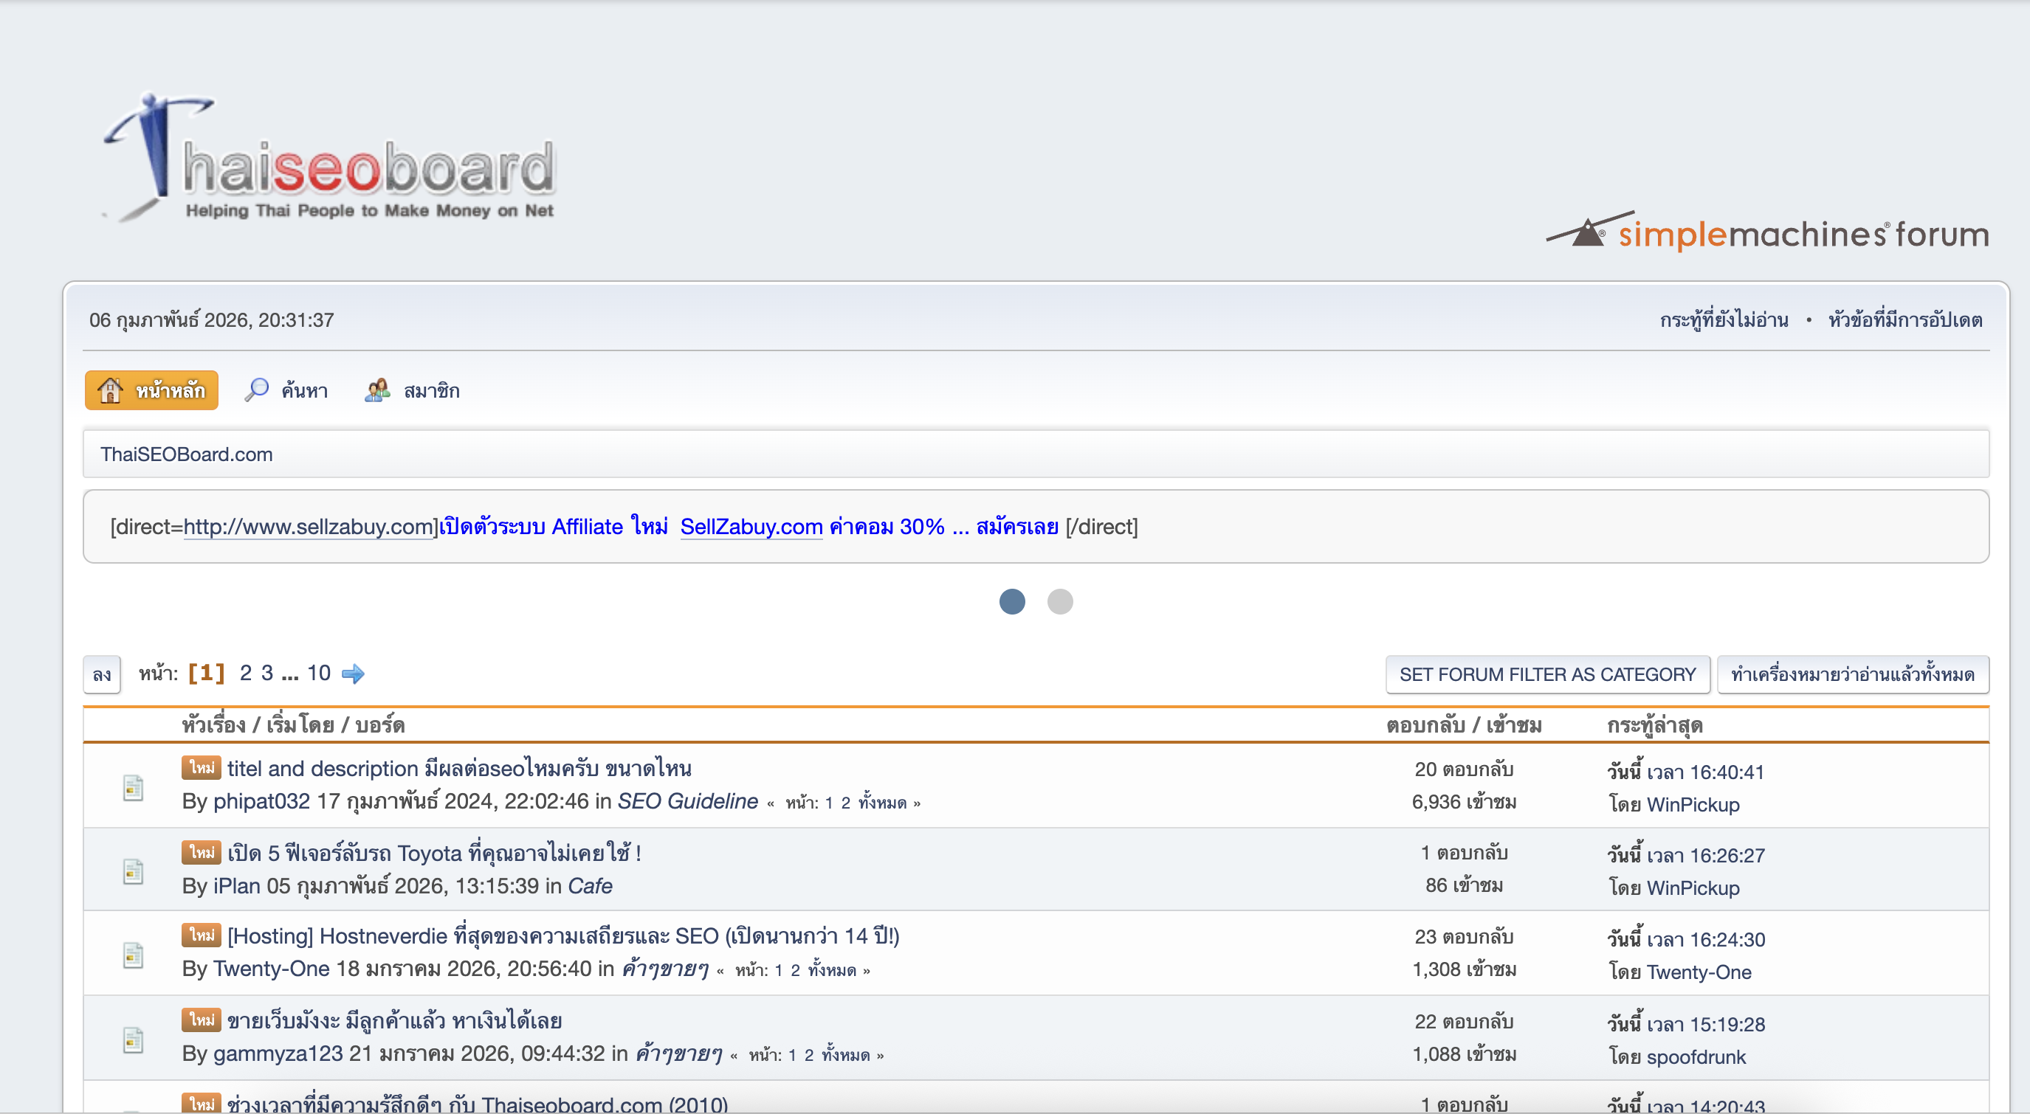The image size is (2030, 1114).
Task: Click the SET FORUM FILTER AS CATEGORY button
Action: (1547, 674)
